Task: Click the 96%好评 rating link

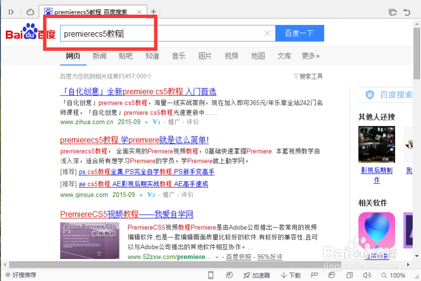Action: point(270,257)
